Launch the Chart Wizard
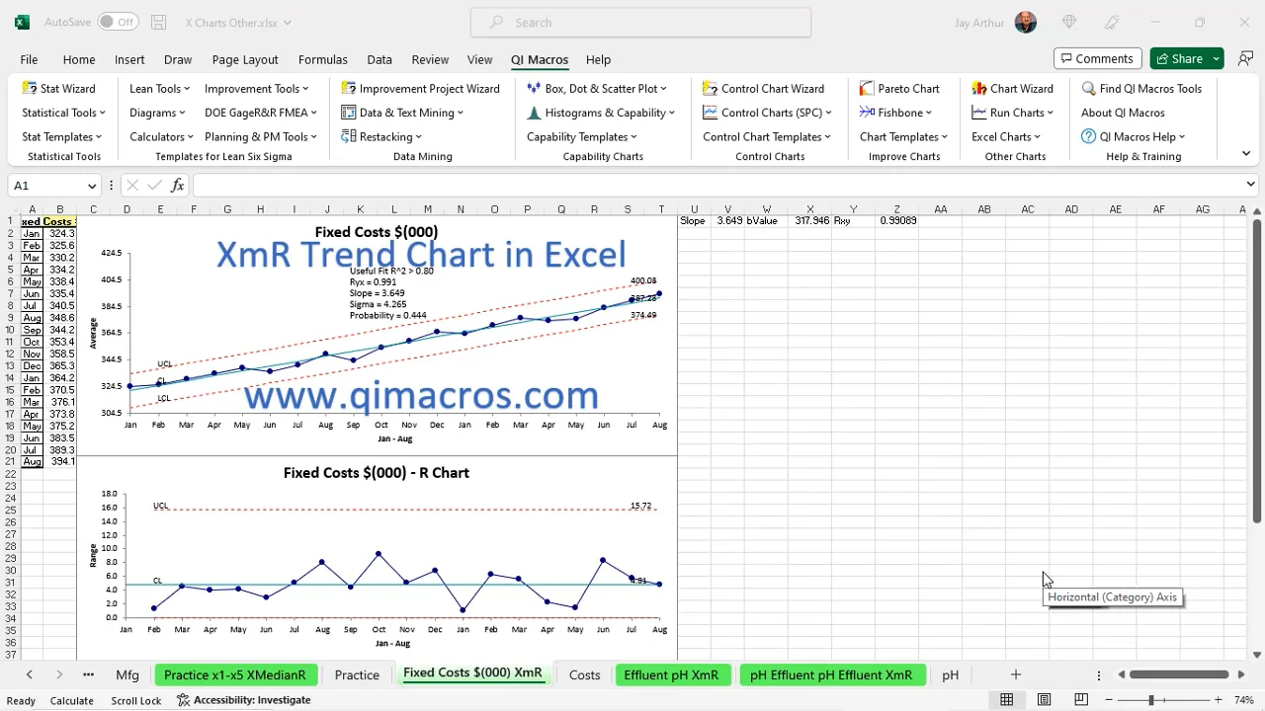 pyautogui.click(x=1012, y=89)
